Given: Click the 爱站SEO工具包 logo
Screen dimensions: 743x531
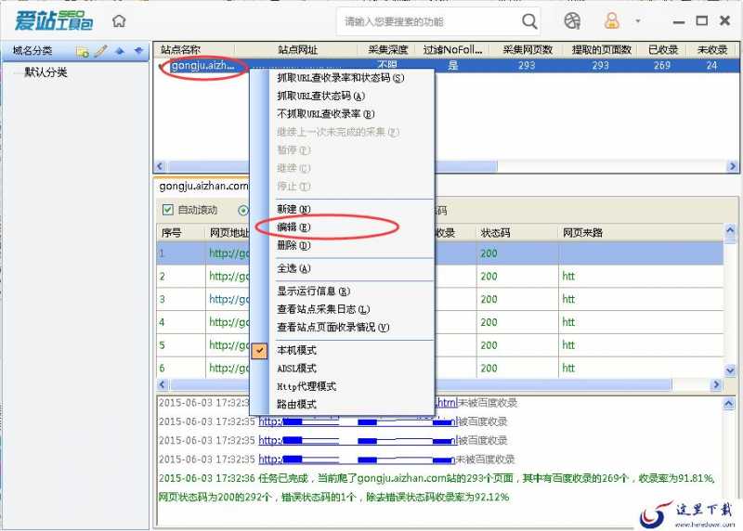Looking at the screenshot, I should pyautogui.click(x=54, y=20).
